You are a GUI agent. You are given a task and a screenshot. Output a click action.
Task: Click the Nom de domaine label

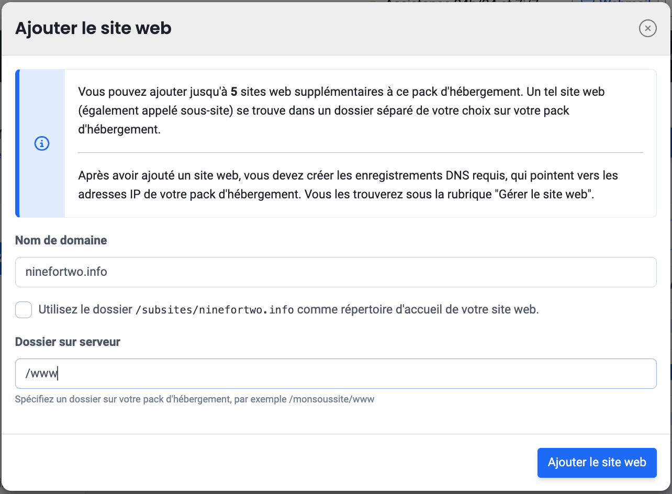(x=61, y=240)
